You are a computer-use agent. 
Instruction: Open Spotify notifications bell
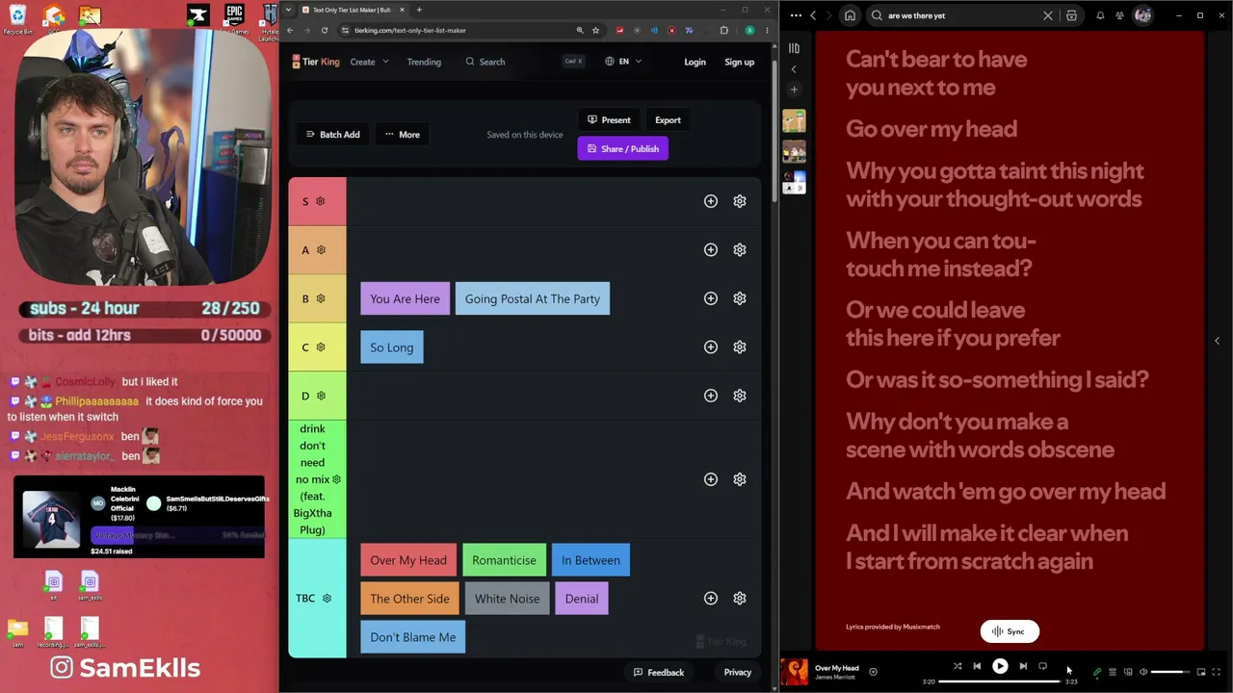1100,15
